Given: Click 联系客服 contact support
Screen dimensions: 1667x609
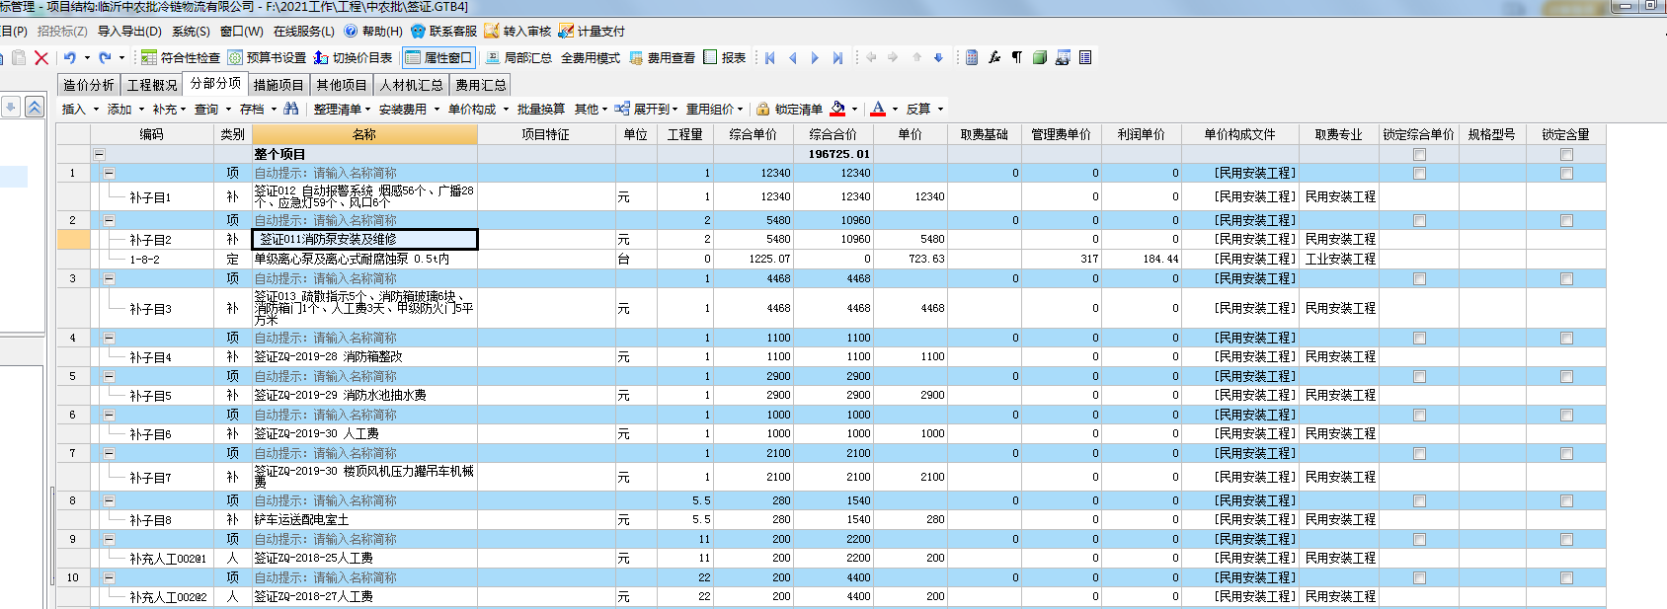Looking at the screenshot, I should [443, 31].
